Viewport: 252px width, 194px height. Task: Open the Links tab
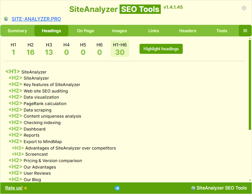click(154, 31)
